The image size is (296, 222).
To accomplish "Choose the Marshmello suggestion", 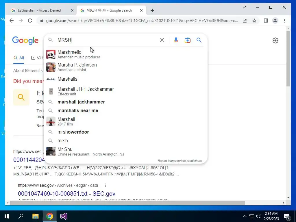I will click(x=125, y=54).
